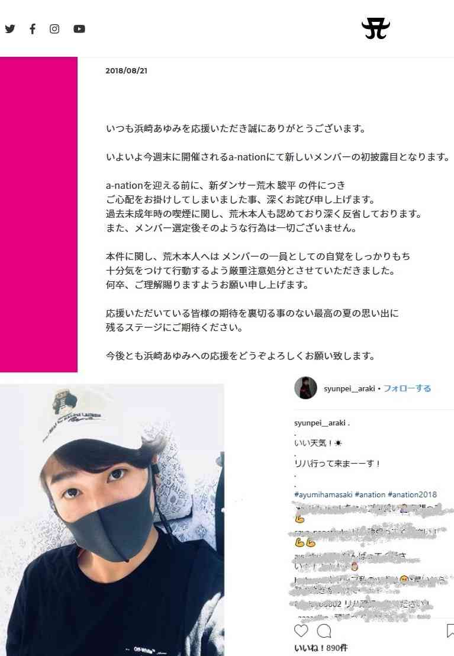
Task: Click the 2018/08/21 post date
Action: 126,70
